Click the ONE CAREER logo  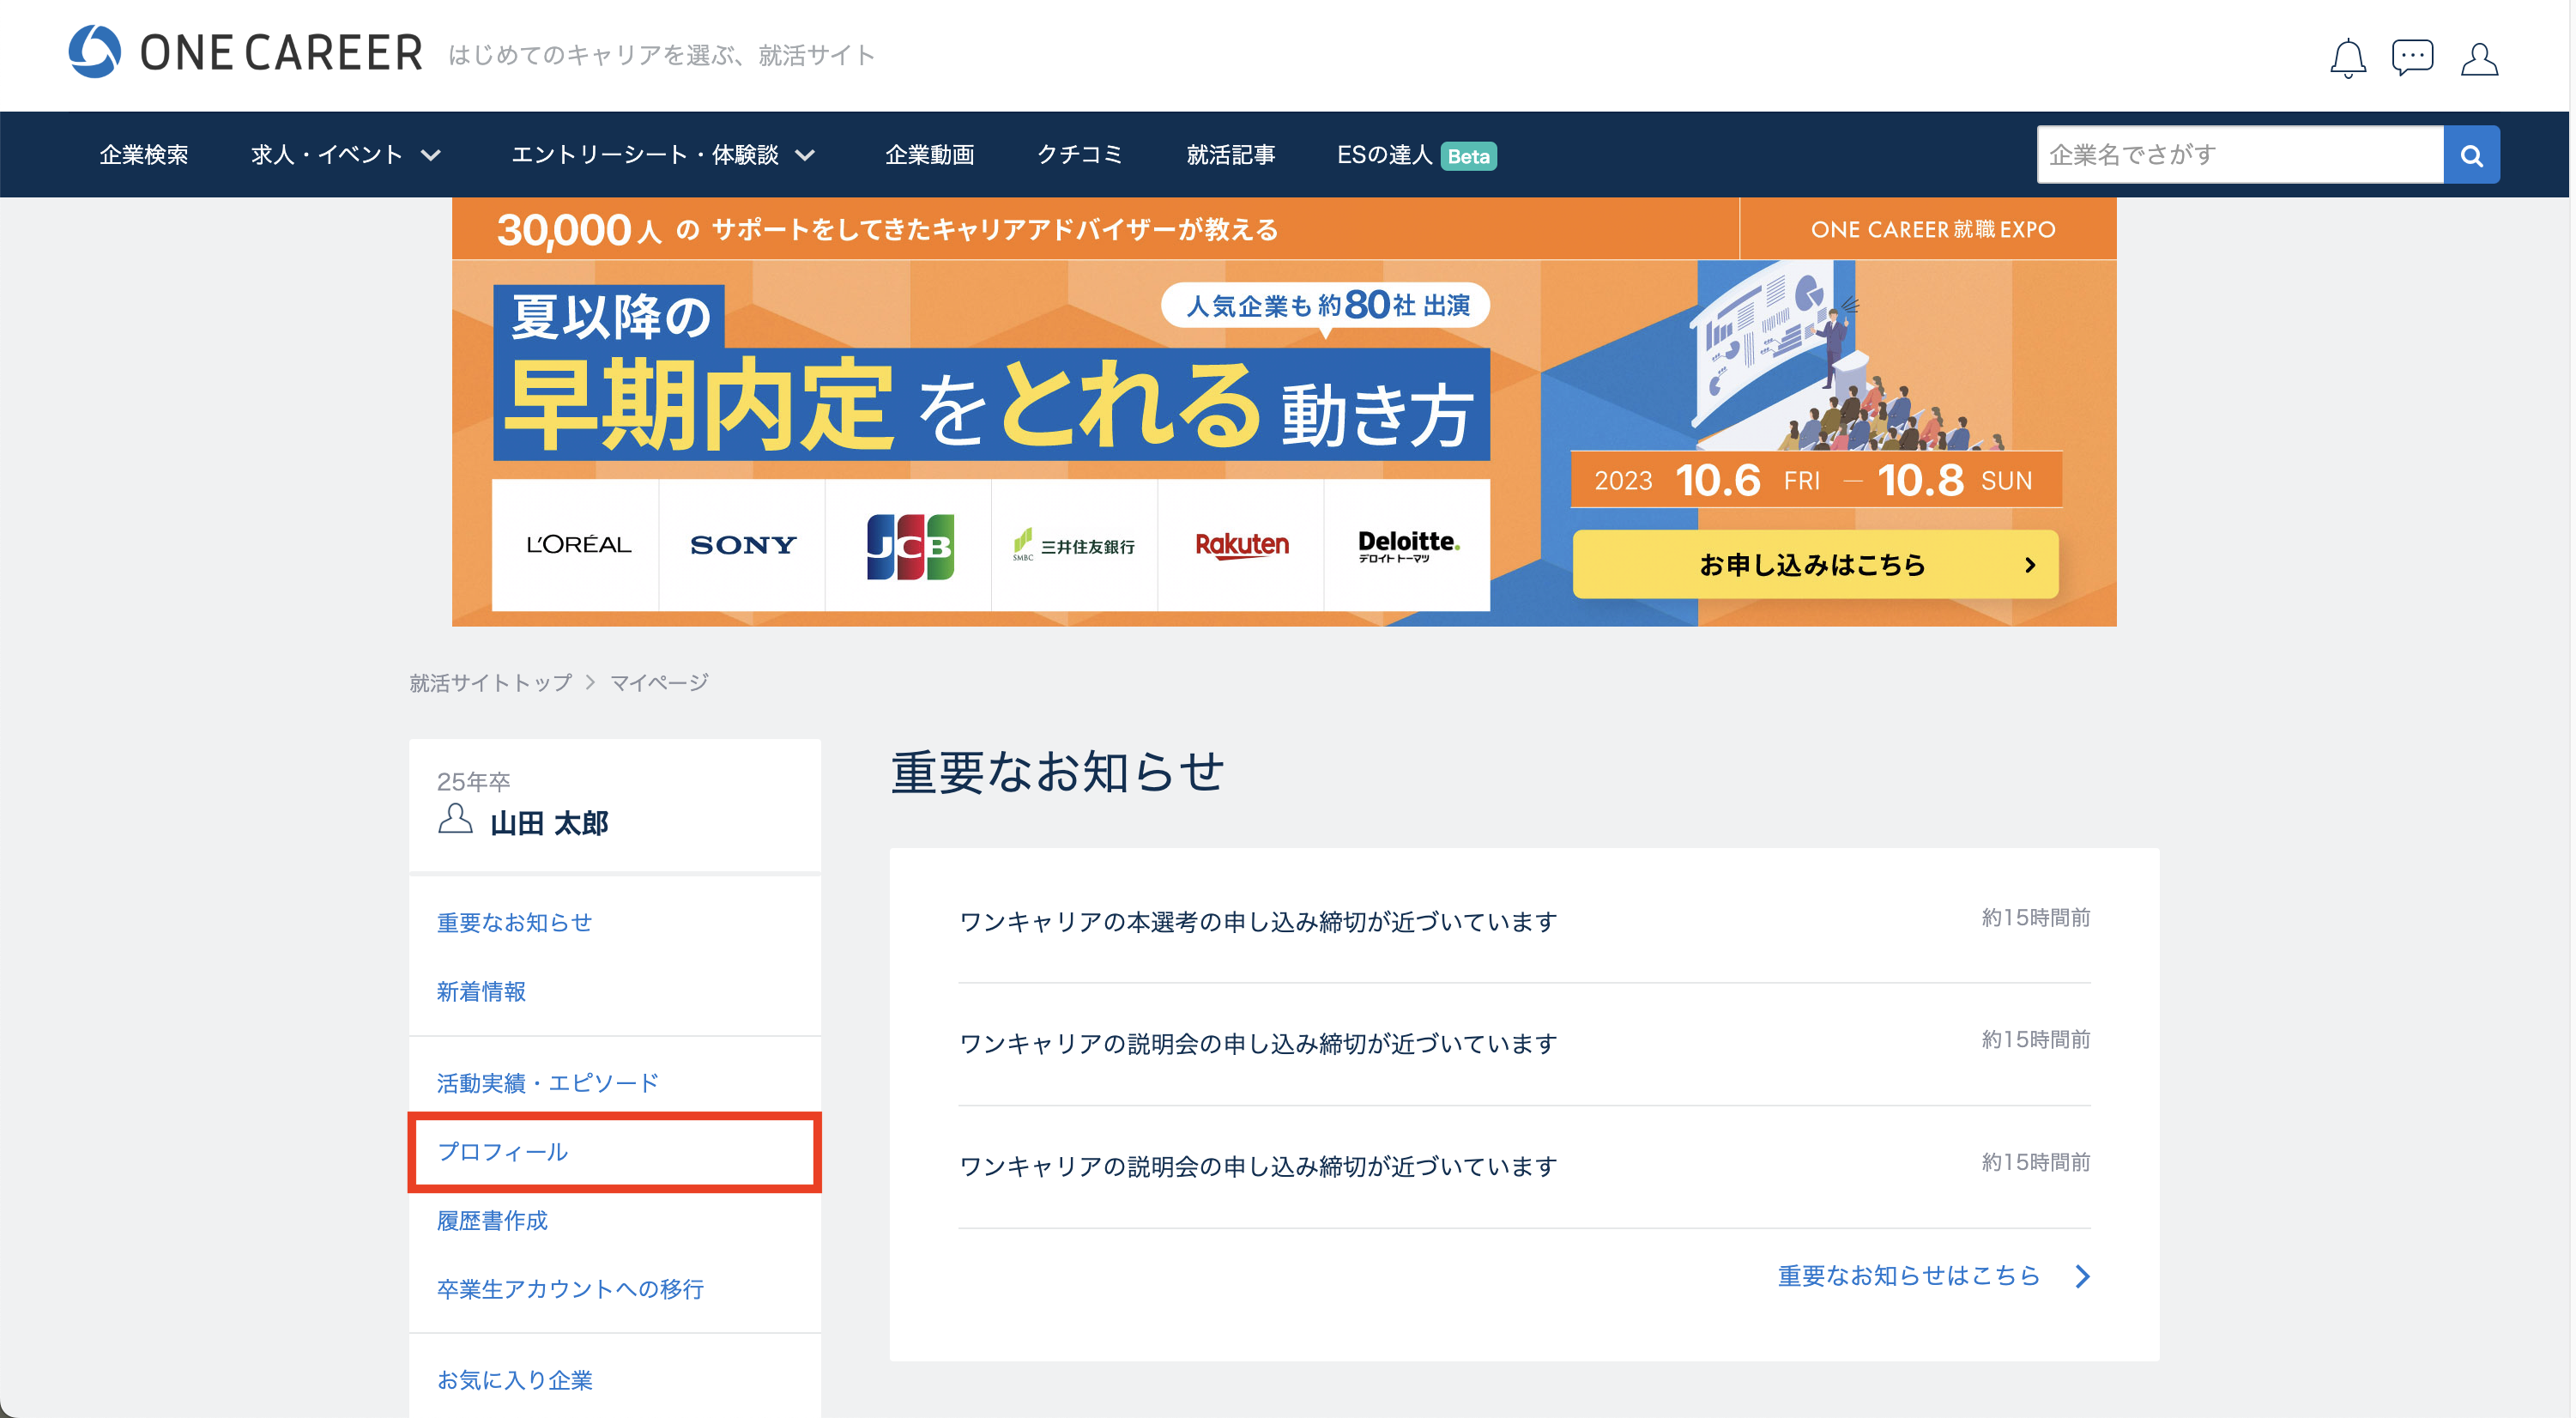245,52
